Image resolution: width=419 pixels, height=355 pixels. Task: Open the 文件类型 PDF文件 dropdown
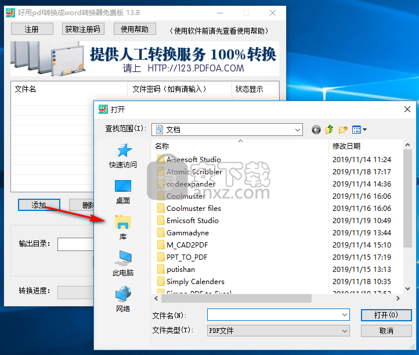(x=278, y=331)
